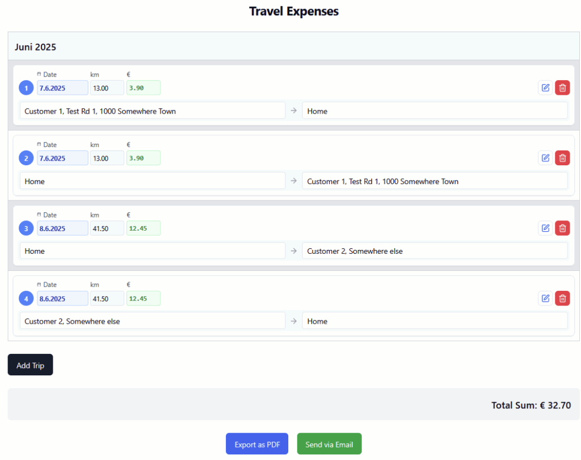Click km field showing 13.00 in trip 2
Screen dimensions: 581x460
(x=107, y=158)
